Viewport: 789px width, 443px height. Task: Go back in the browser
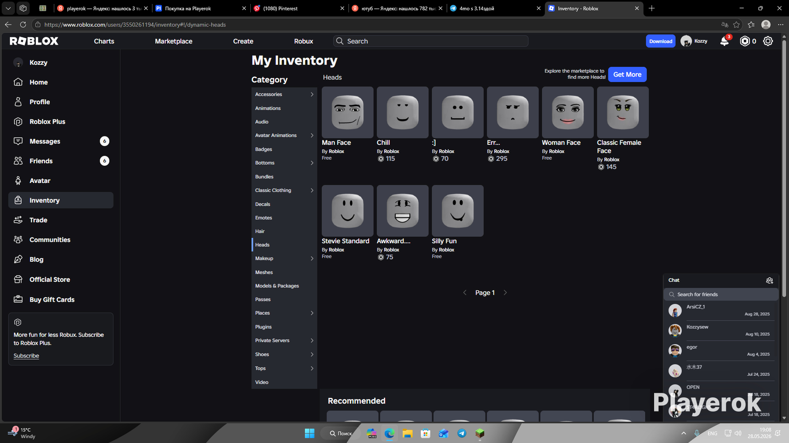(8, 25)
